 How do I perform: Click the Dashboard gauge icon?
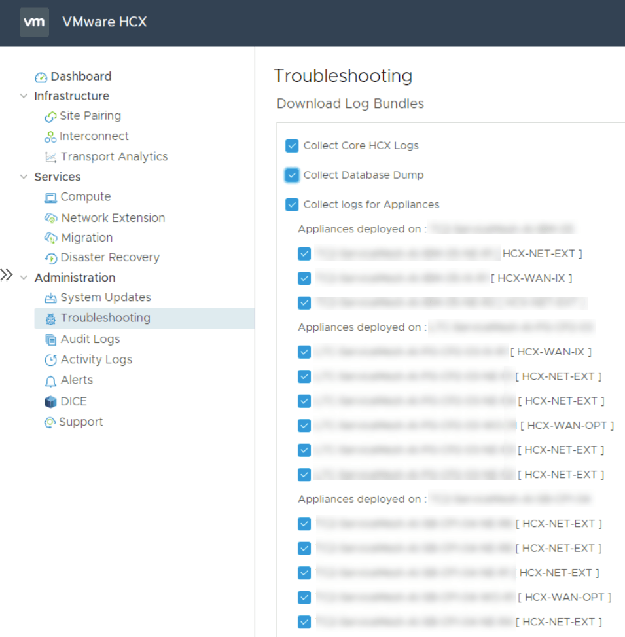click(41, 77)
